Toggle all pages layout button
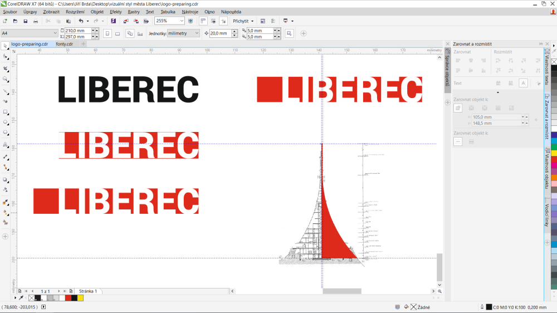 [x=130, y=33]
